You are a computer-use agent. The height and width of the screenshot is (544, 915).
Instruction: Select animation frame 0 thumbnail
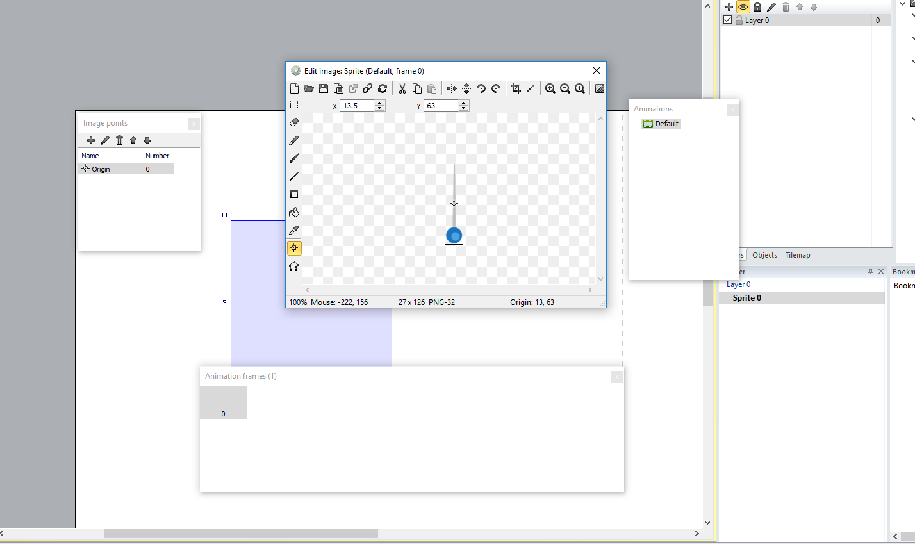pos(224,402)
